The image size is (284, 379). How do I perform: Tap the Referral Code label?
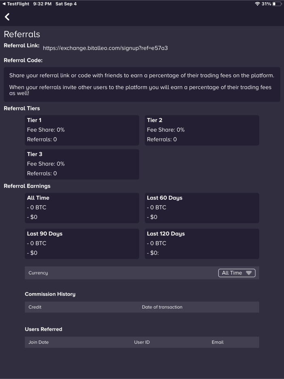click(x=23, y=60)
